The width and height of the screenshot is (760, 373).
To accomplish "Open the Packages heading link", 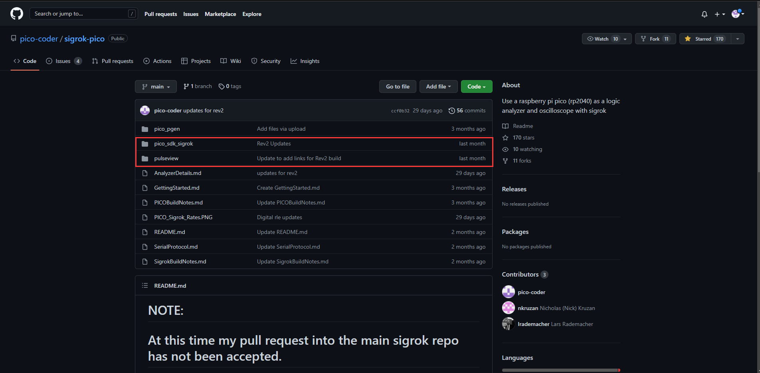I will coord(515,232).
